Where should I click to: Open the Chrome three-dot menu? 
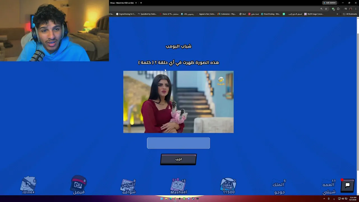[356, 9]
